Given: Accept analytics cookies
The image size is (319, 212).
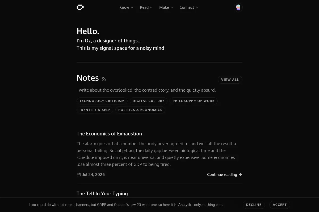Looking at the screenshot, I should [280, 205].
